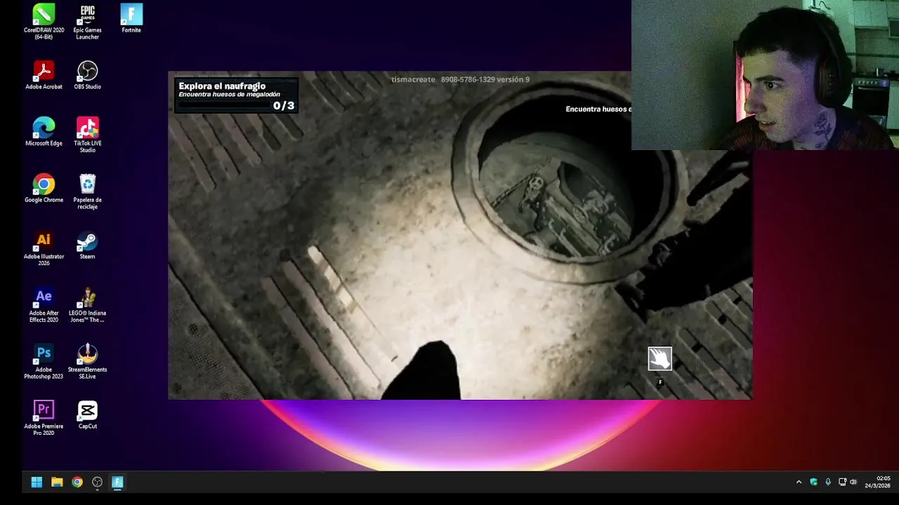899x505 pixels.
Task: Click the Windows Start button in the taskbar
Action: click(x=37, y=482)
